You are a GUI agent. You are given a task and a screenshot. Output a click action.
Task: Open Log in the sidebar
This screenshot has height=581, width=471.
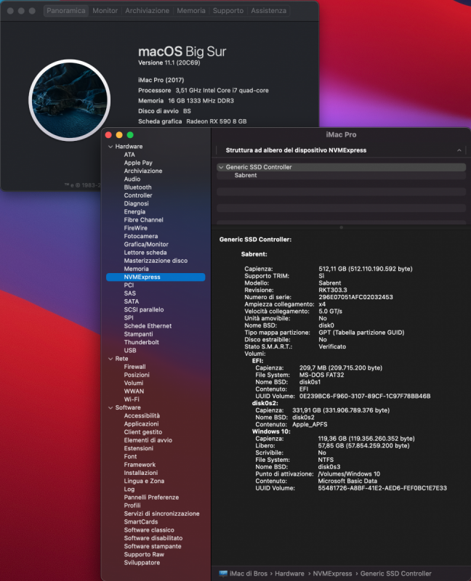coord(129,489)
